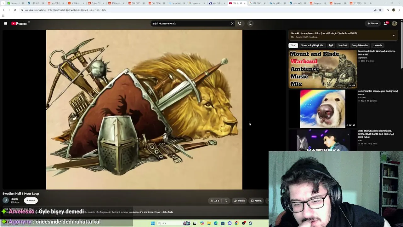
Task: Dislike the video with thumbs down
Action: click(x=226, y=201)
